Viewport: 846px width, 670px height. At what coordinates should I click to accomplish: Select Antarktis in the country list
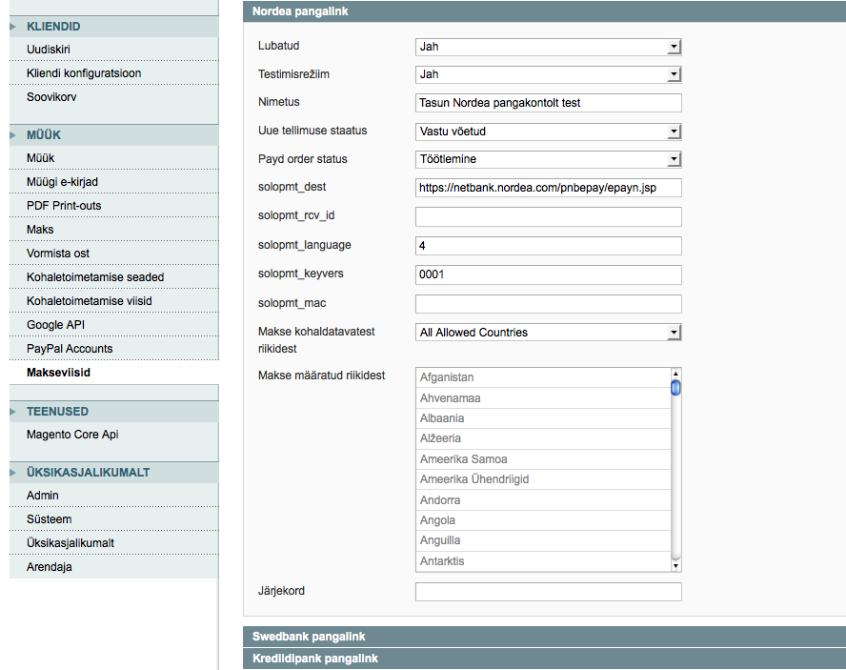tap(543, 561)
